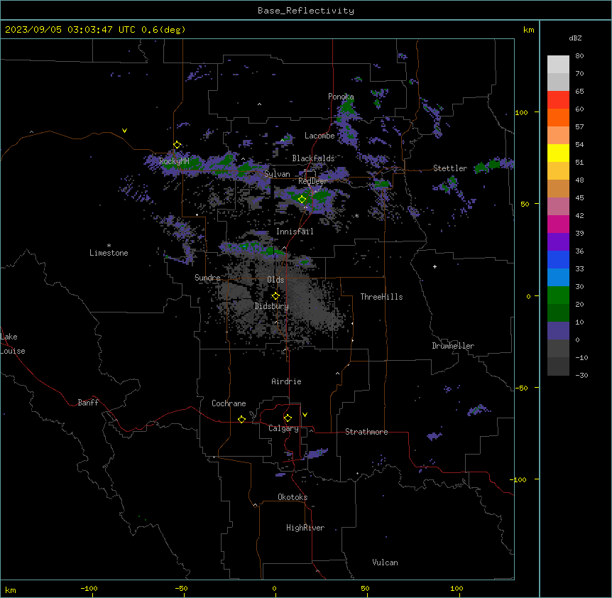Screen dimensions: 612x598
Task: Select the orange 57-60 dBZ legend swatch
Action: pos(558,117)
